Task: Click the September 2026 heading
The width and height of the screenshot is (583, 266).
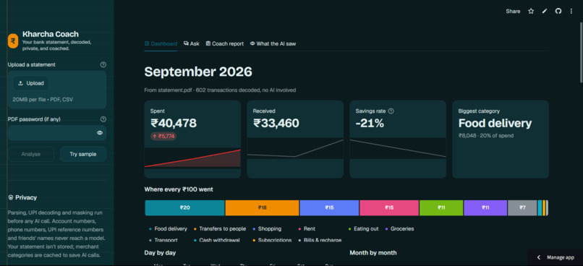Action: 198,72
